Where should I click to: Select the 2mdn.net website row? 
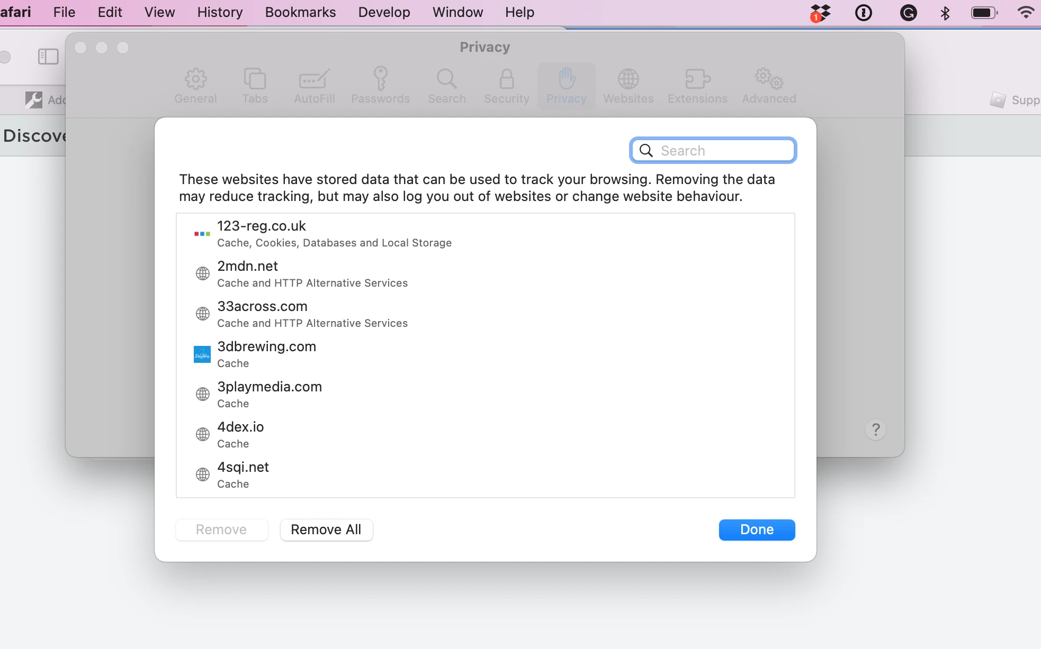coord(312,273)
